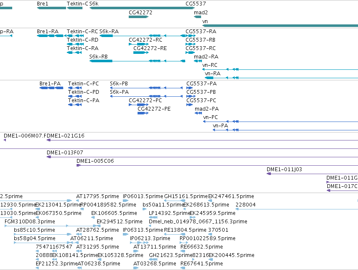Click the 228004 feature label
The width and height of the screenshot is (358, 270).
[x=245, y=205]
